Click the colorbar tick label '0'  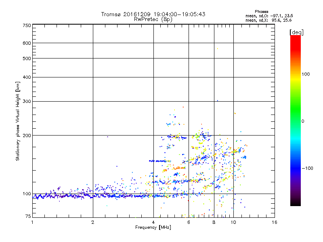coord(303,121)
